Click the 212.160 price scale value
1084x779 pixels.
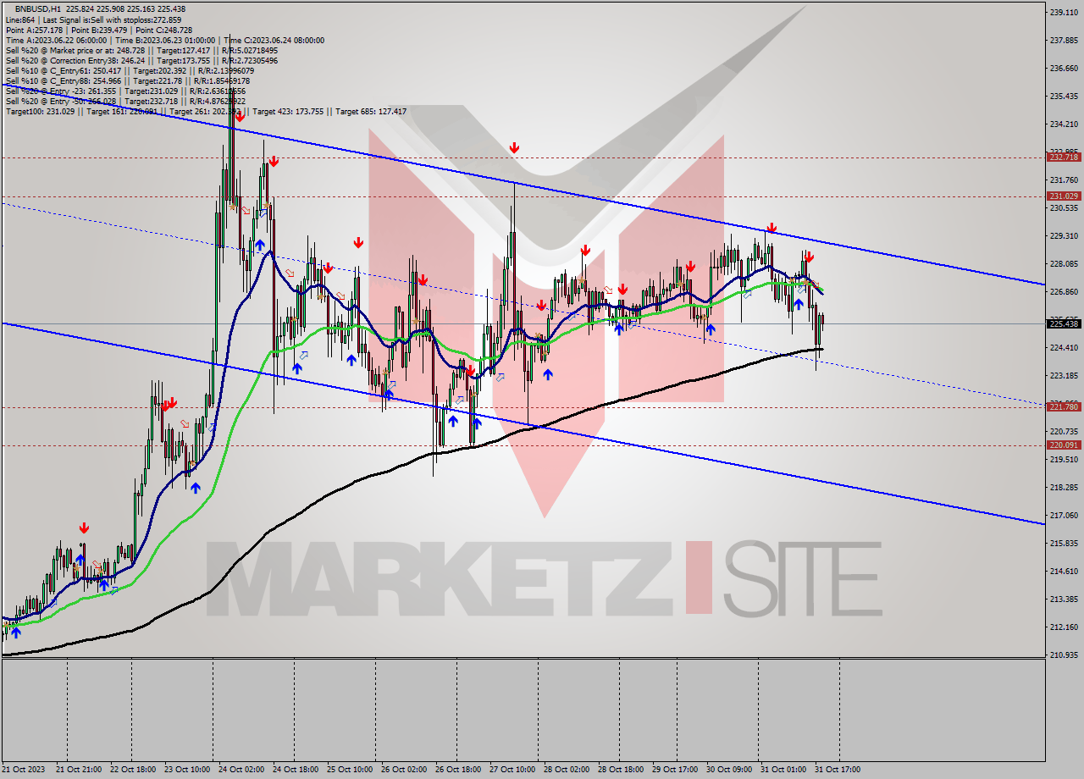[x=1064, y=627]
